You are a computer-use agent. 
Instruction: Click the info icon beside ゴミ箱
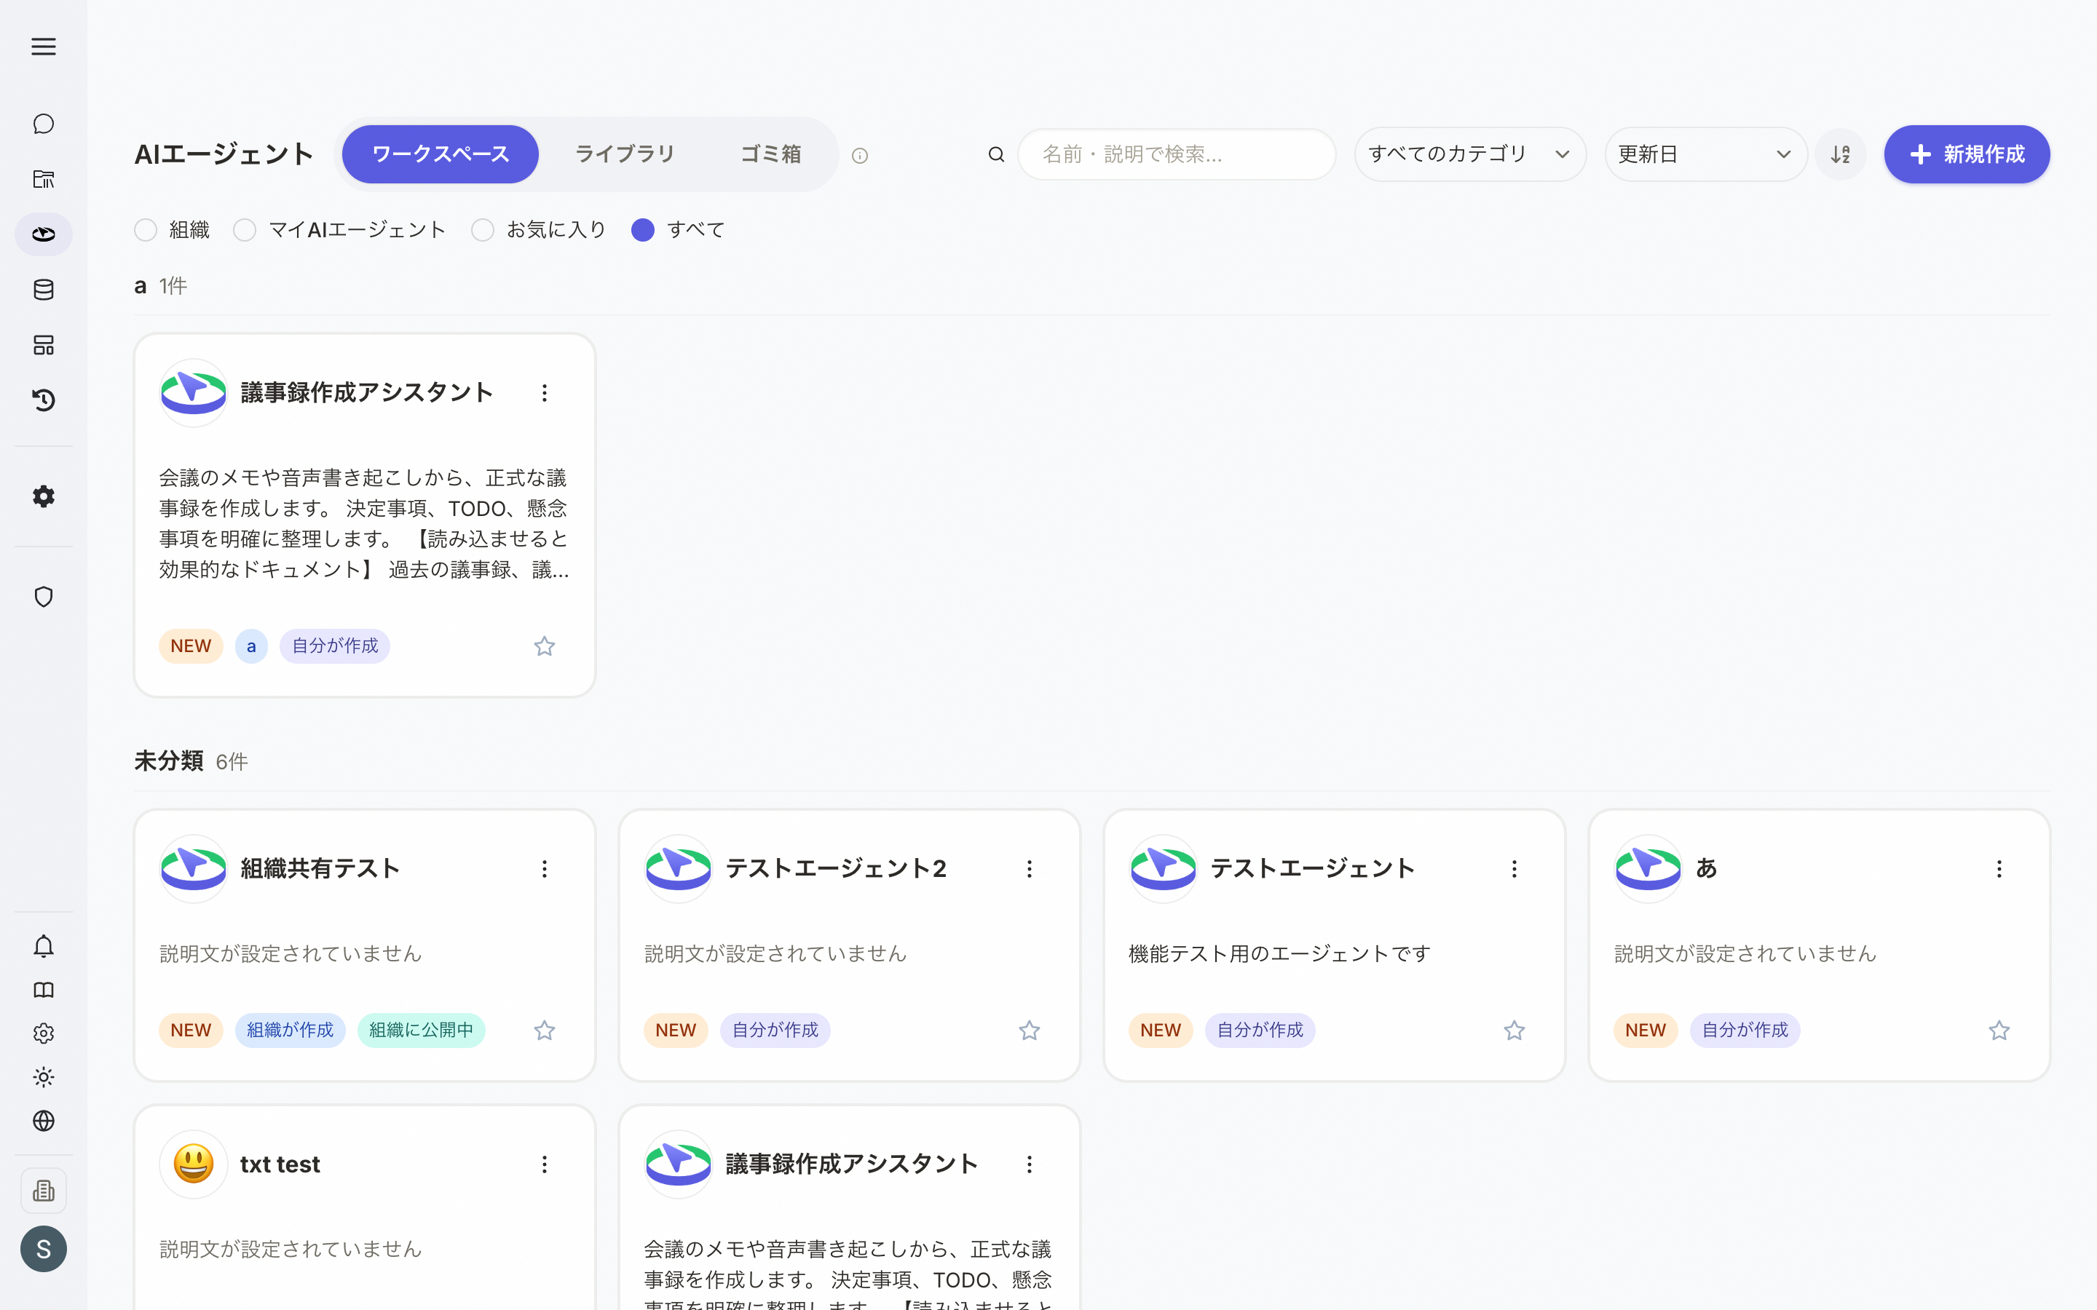tap(860, 156)
